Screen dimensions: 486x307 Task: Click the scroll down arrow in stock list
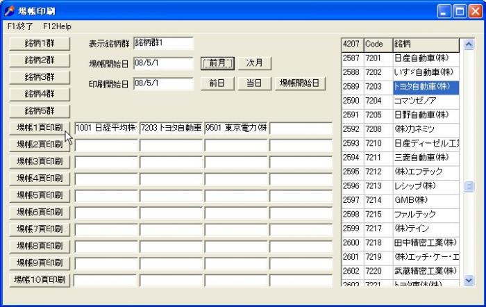pos(468,280)
